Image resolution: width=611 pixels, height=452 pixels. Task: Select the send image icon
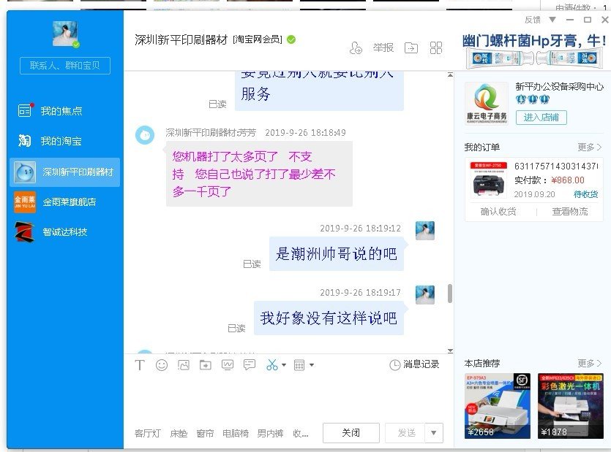(x=184, y=364)
